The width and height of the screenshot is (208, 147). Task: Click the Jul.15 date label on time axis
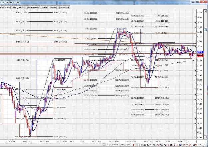7,142
